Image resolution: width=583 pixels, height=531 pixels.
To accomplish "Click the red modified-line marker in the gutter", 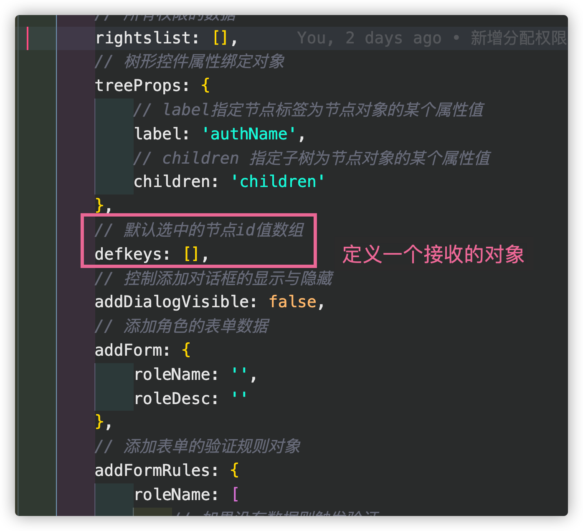I will click(x=27, y=38).
